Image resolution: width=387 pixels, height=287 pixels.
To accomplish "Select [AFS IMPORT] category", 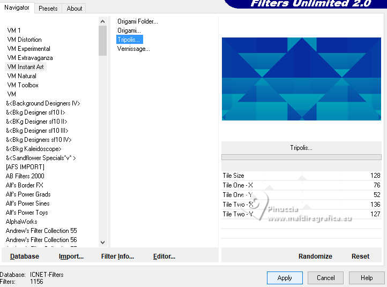I will 25,167.
